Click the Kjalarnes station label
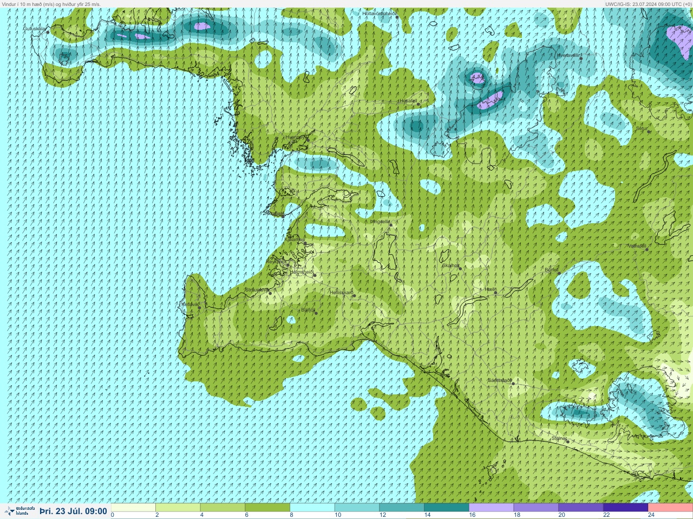The height and width of the screenshot is (519, 693). [295, 239]
